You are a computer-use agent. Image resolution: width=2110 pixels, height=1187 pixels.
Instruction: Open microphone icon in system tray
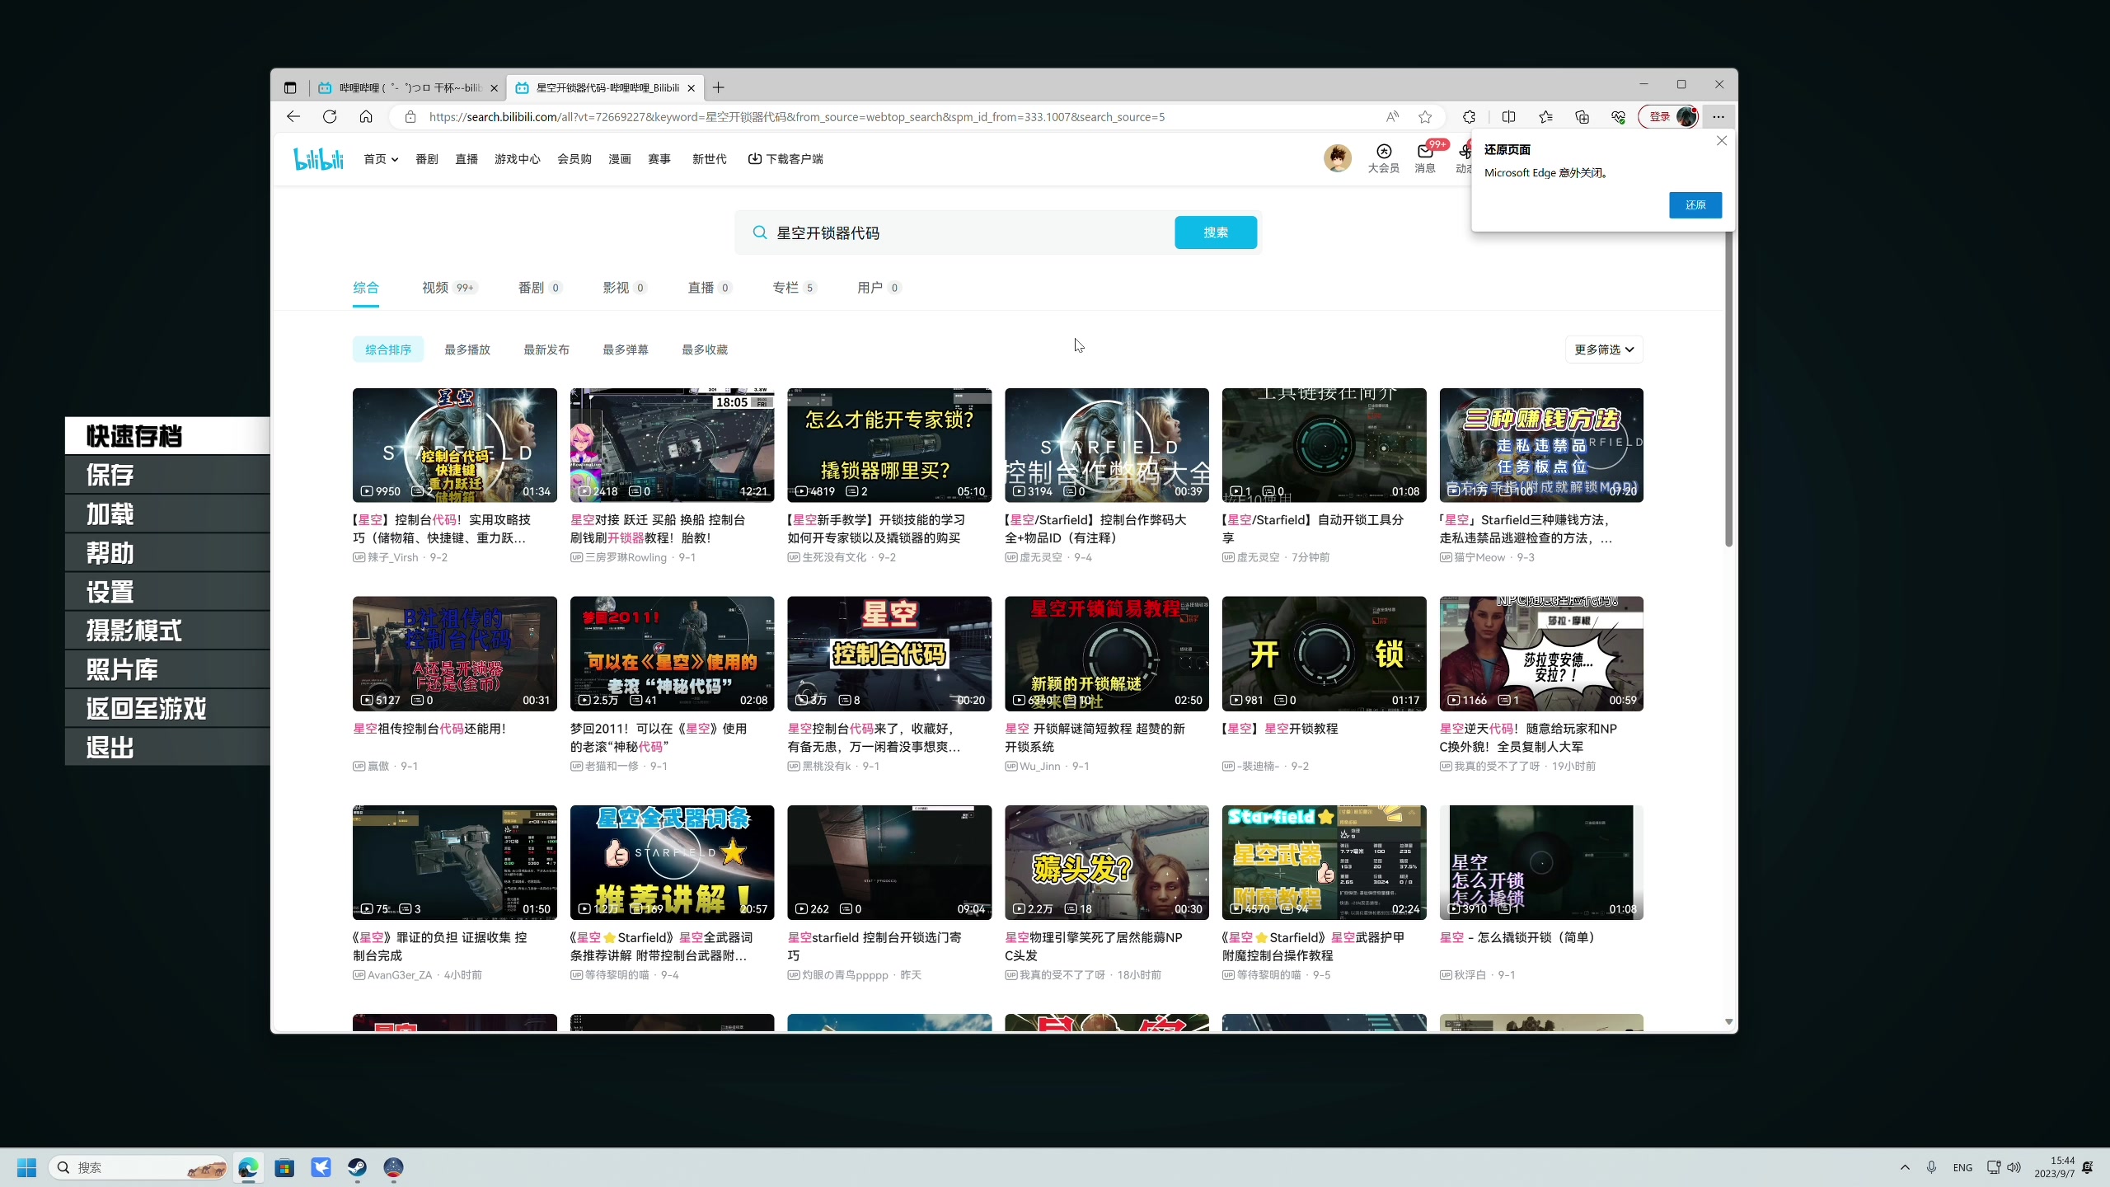1931,1167
